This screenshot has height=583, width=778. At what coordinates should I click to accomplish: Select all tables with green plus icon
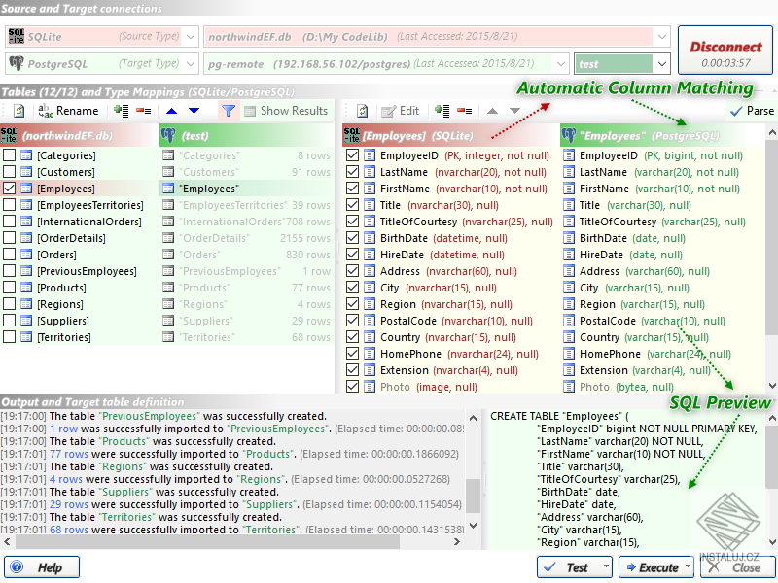(121, 111)
